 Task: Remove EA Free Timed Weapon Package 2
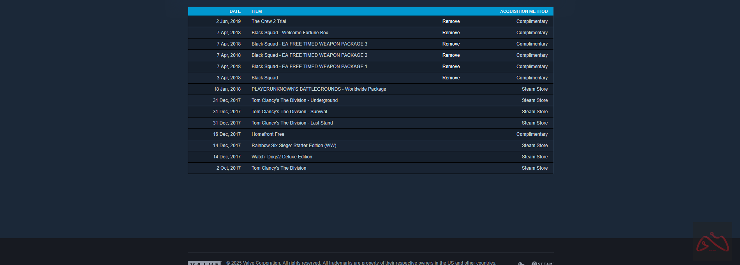(451, 55)
